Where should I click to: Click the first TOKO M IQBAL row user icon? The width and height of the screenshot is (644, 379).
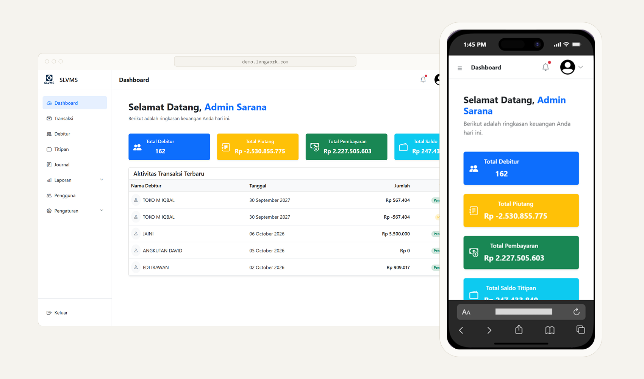coord(136,200)
